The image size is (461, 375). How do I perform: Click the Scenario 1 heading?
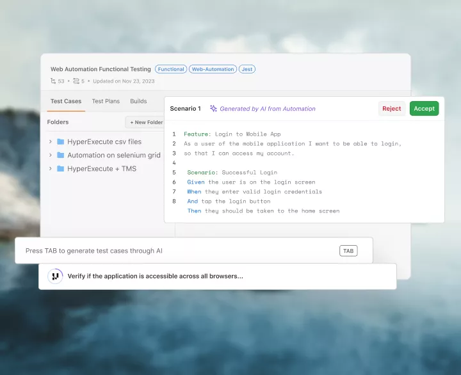tap(185, 108)
